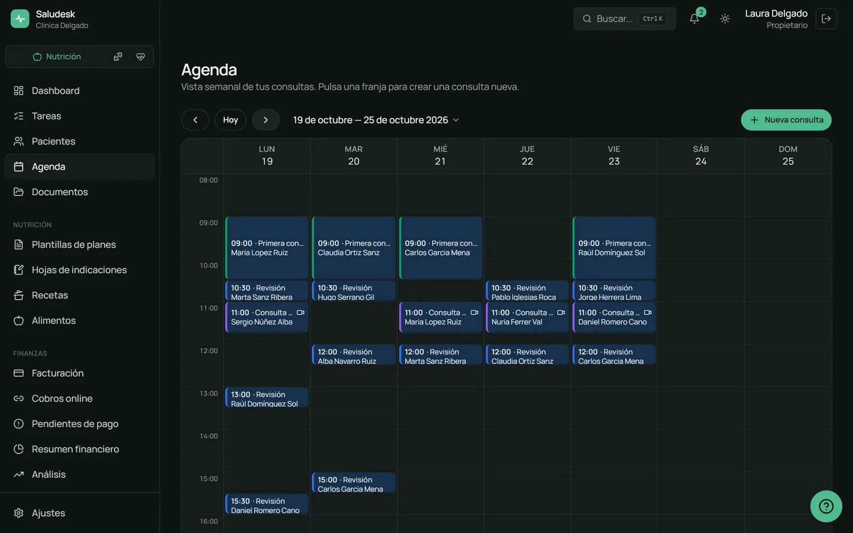Open Hojas de indicaciones

(79, 270)
